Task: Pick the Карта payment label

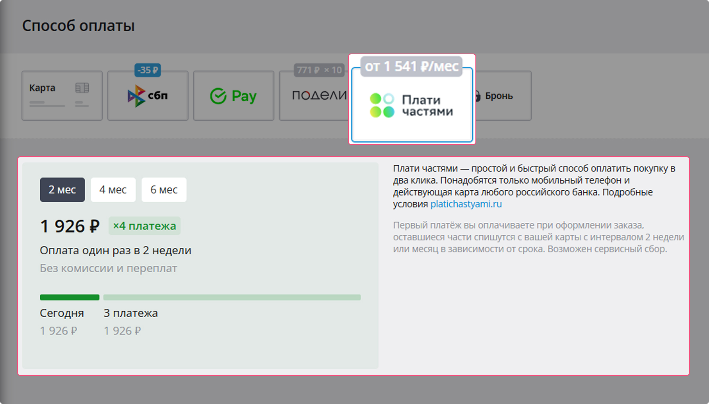Action: (42, 88)
